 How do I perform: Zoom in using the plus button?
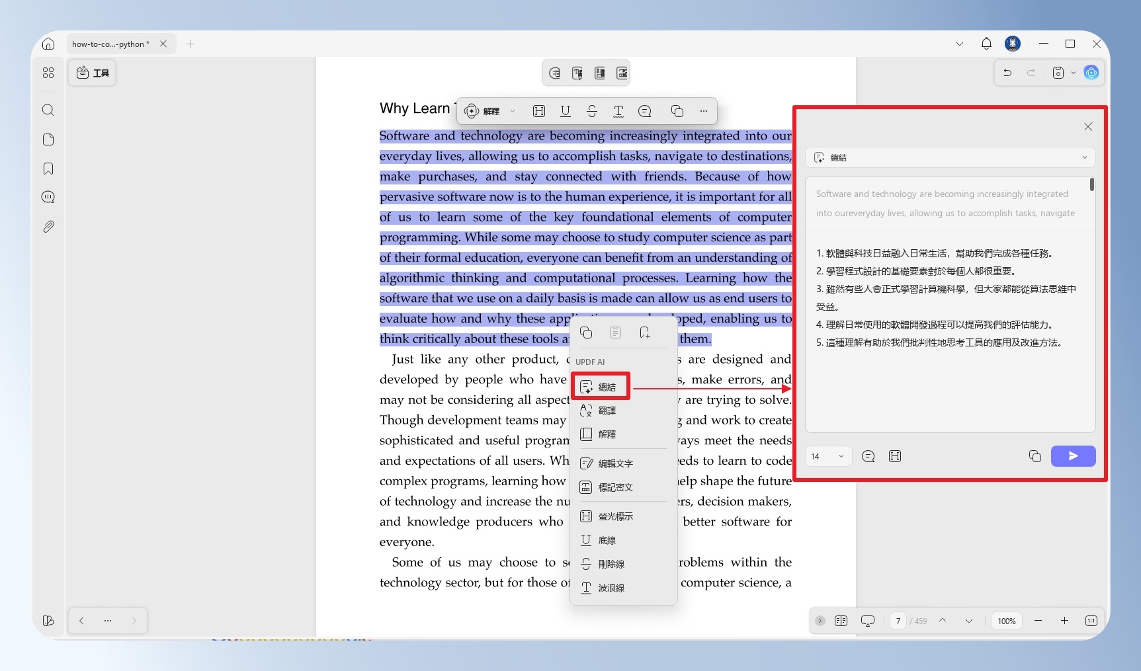click(1064, 621)
